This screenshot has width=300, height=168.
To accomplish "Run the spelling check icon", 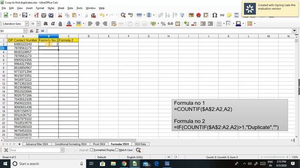I will 130,15.
